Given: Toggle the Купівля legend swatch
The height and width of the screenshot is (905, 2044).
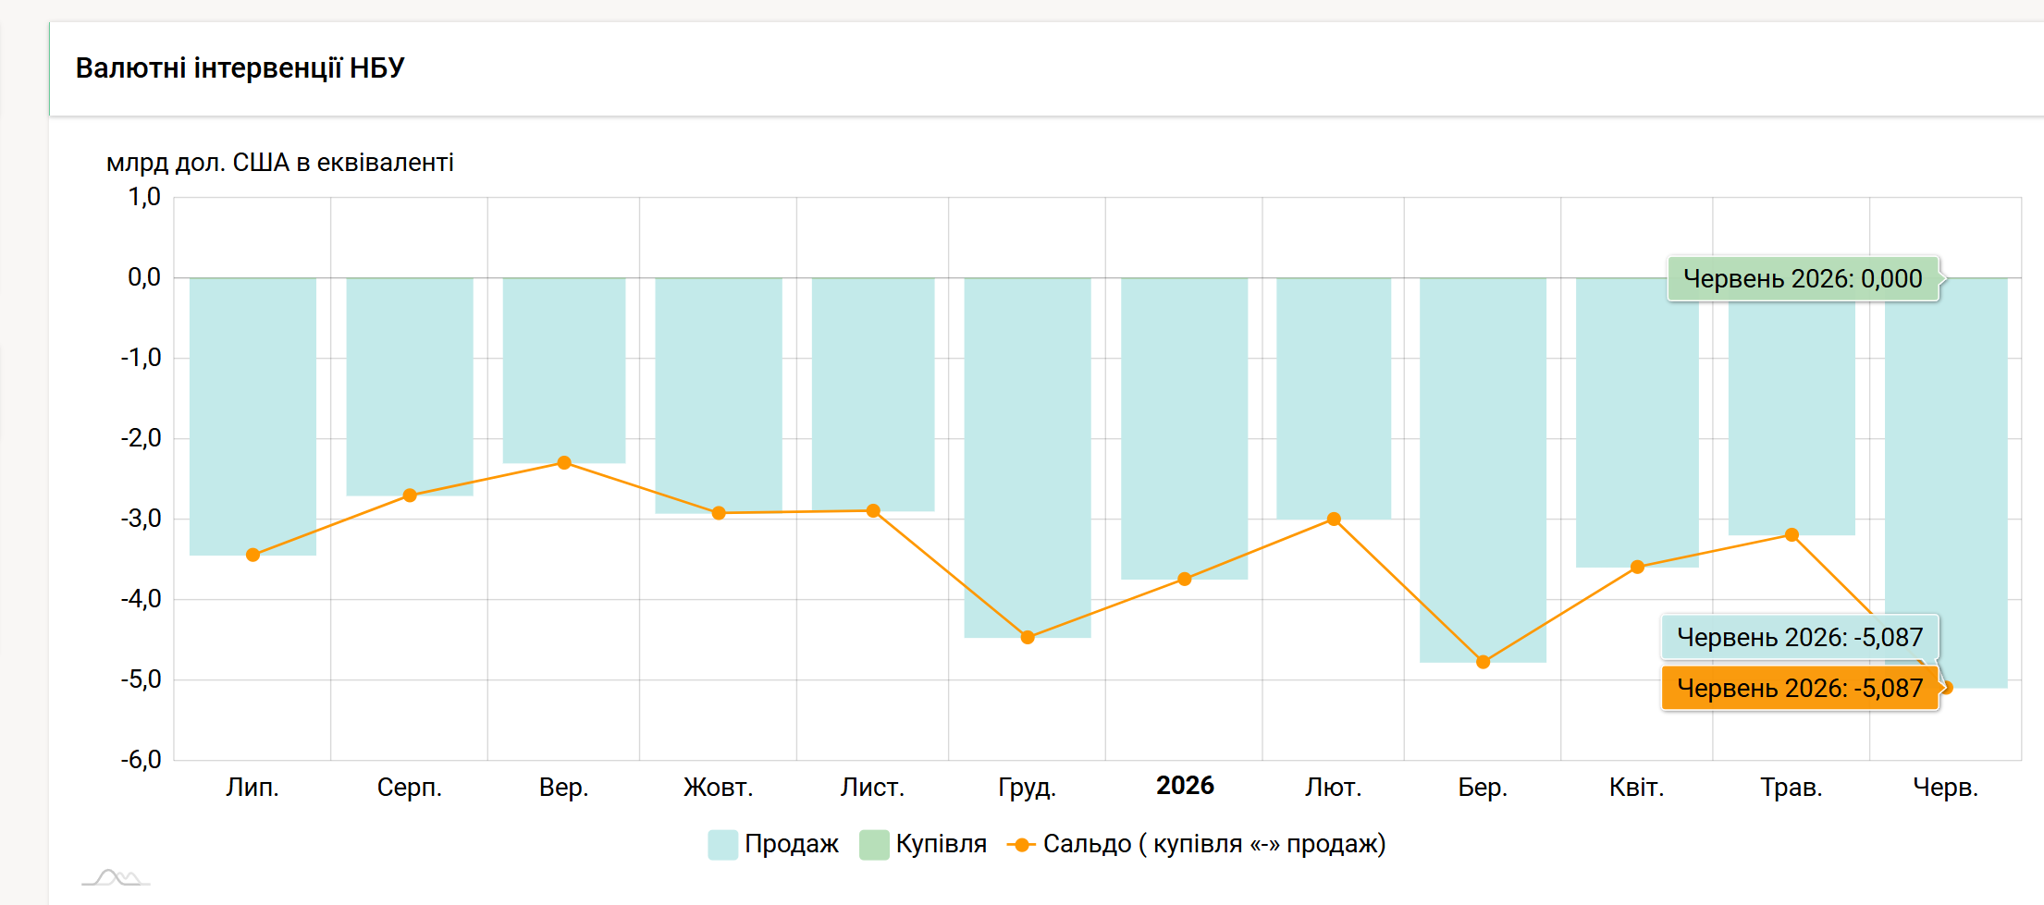Looking at the screenshot, I should 874,845.
